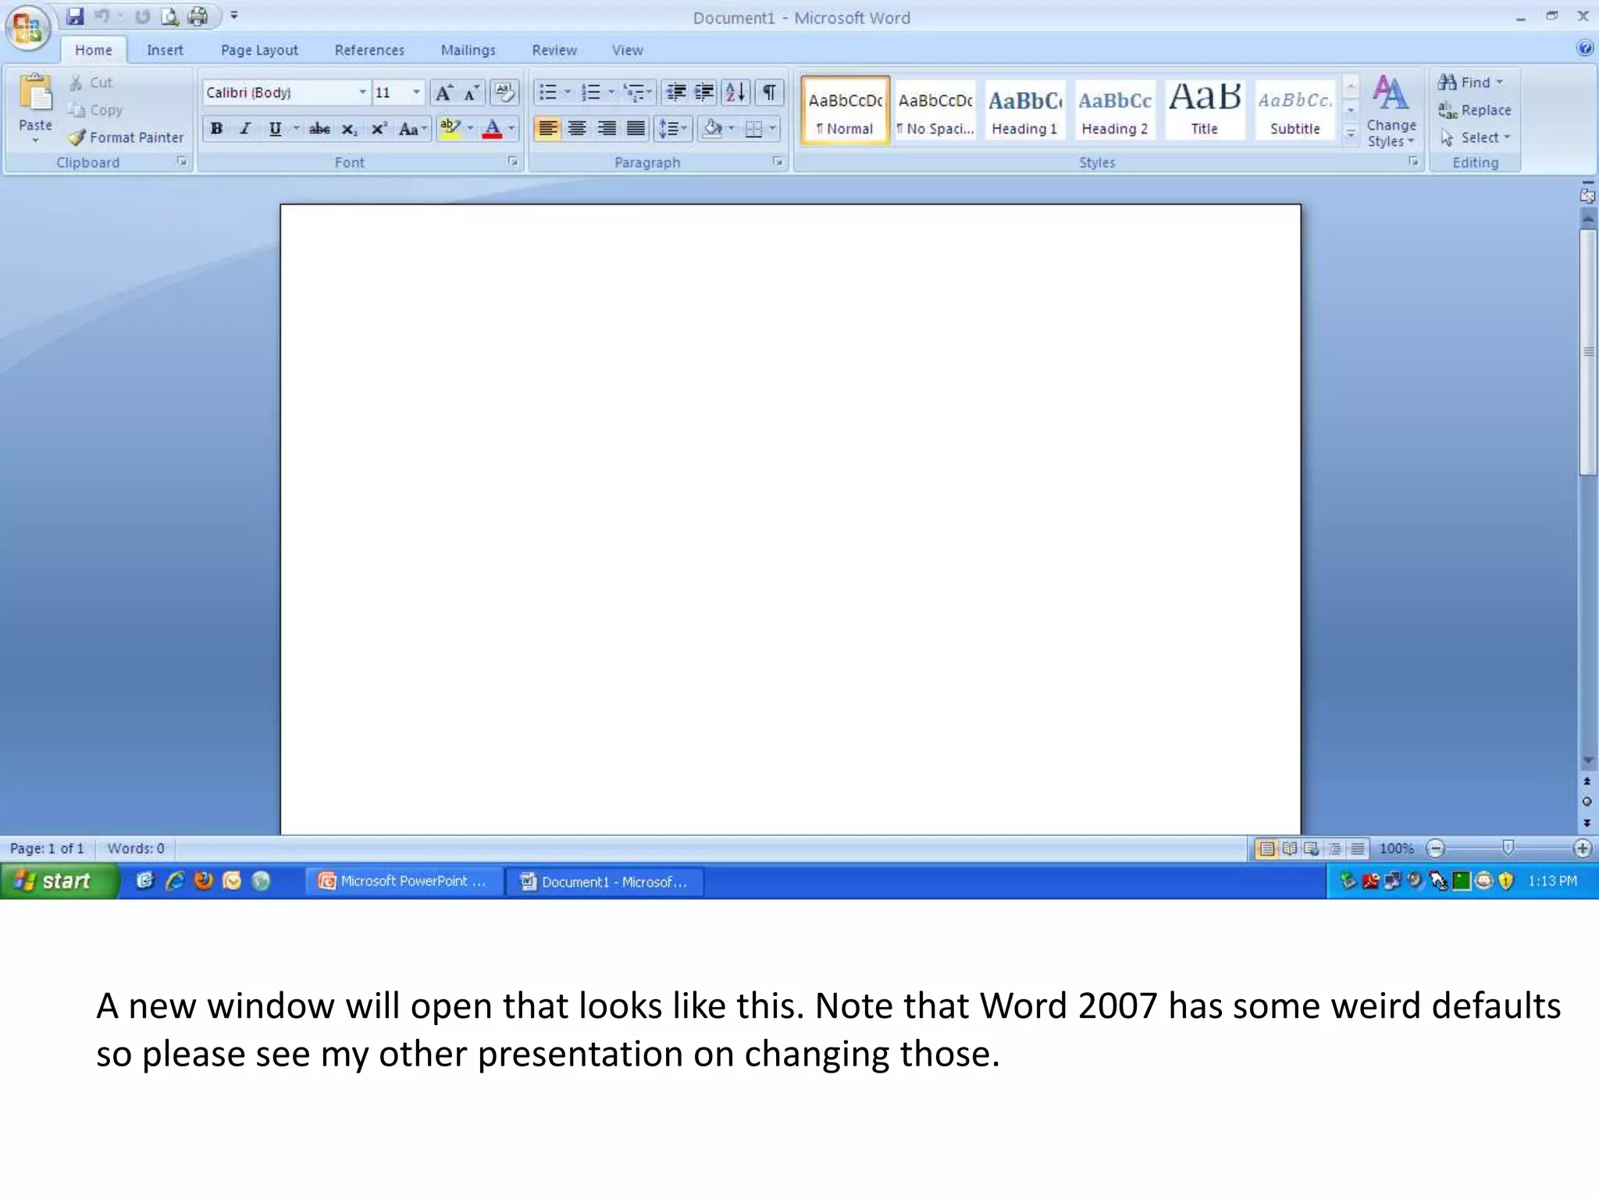Open the Select dropdown in Editing
This screenshot has width=1599, height=1199.
point(1476,138)
